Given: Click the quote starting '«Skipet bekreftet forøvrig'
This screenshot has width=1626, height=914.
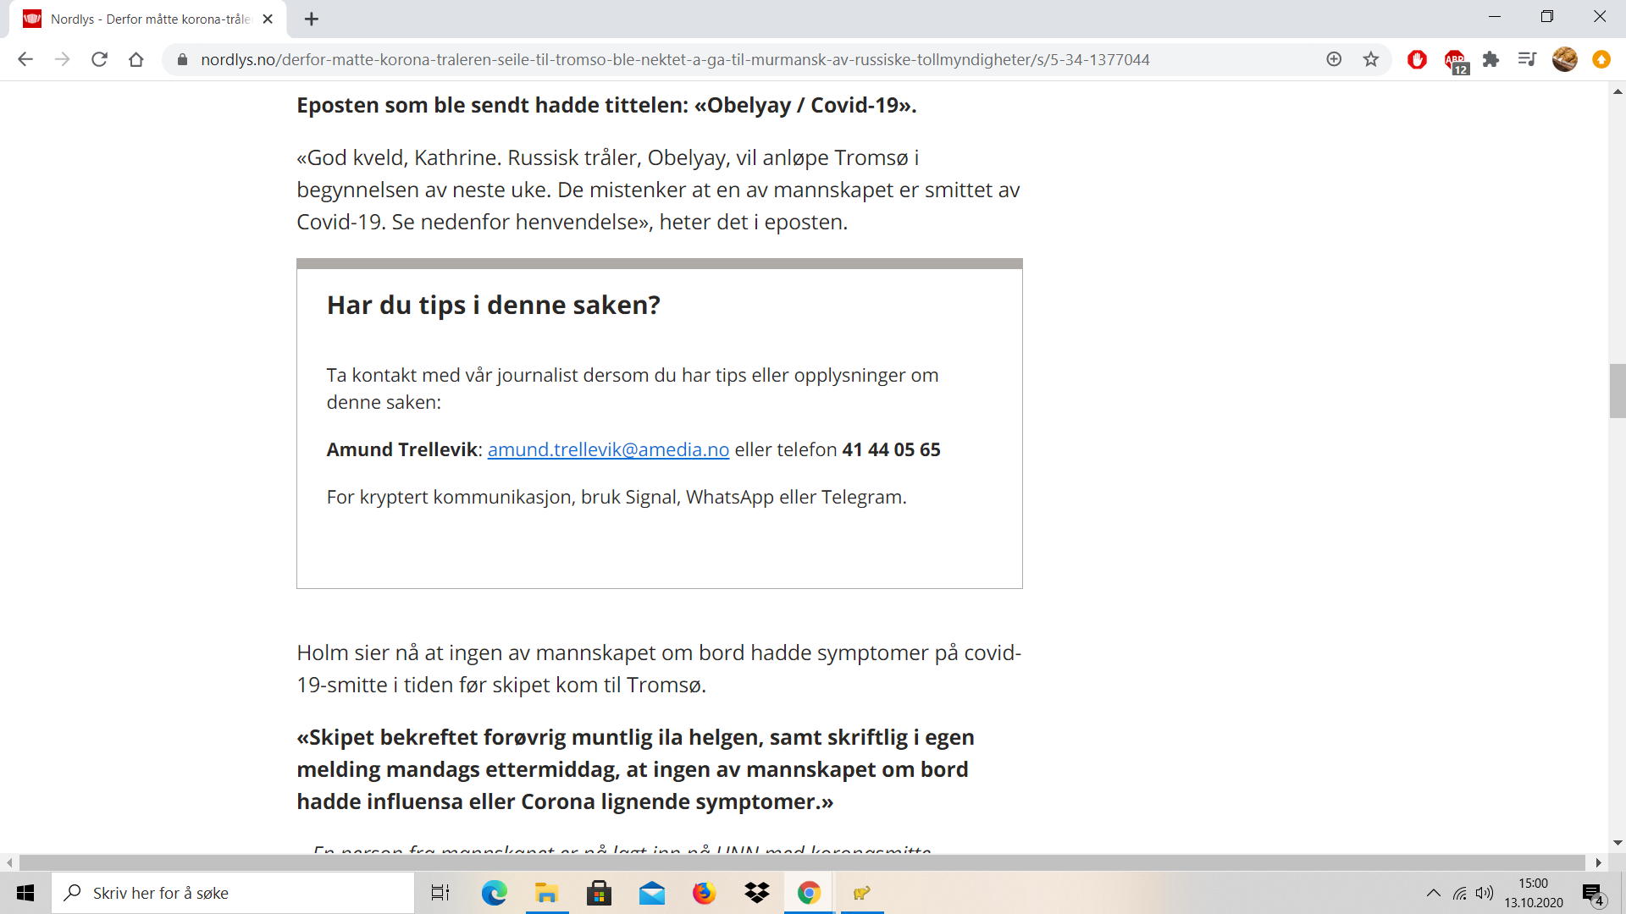Looking at the screenshot, I should tap(635, 769).
